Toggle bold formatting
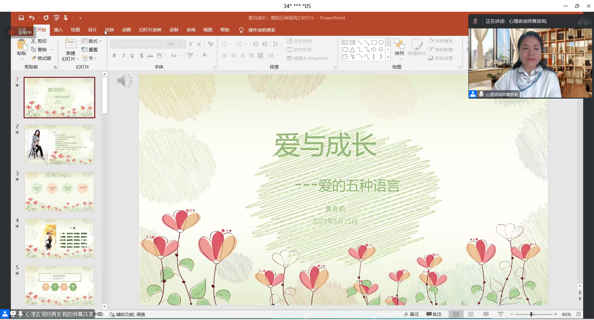Image resolution: width=594 pixels, height=320 pixels. (114, 56)
